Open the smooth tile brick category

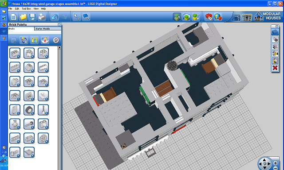43,96
